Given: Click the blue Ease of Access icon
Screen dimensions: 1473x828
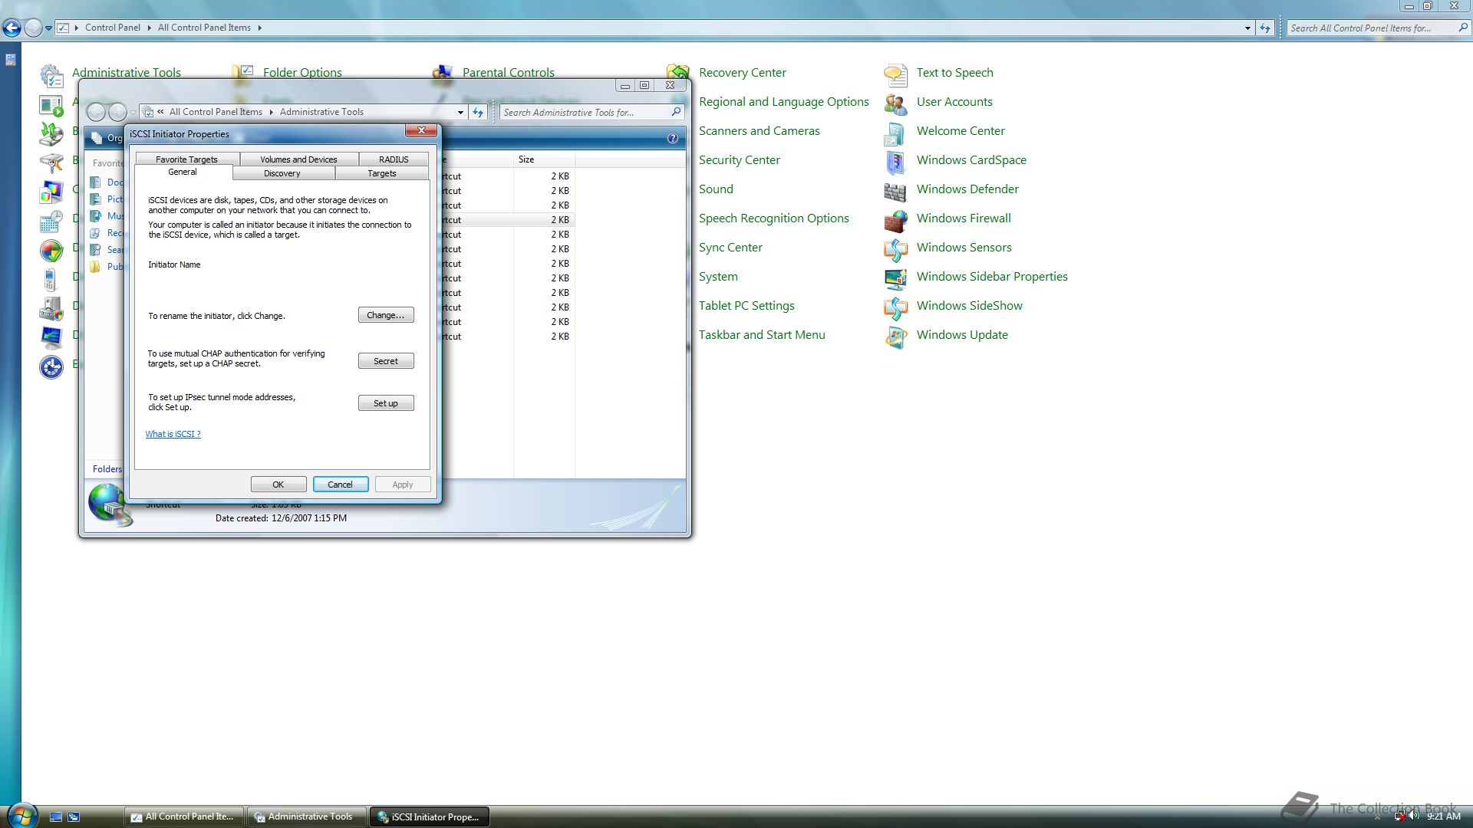Looking at the screenshot, I should (x=51, y=366).
